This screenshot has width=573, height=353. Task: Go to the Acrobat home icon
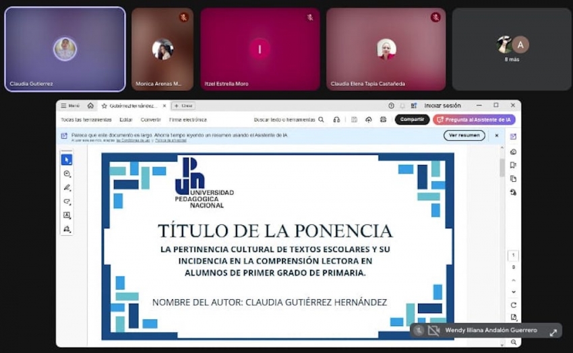(x=90, y=106)
